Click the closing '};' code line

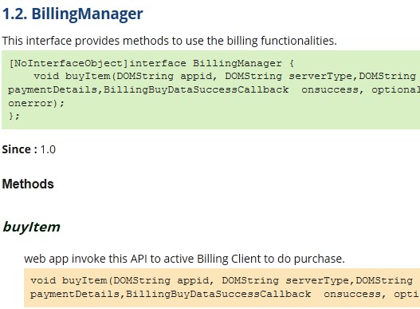coord(14,116)
